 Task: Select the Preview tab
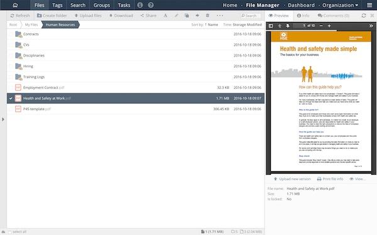[x=278, y=16]
